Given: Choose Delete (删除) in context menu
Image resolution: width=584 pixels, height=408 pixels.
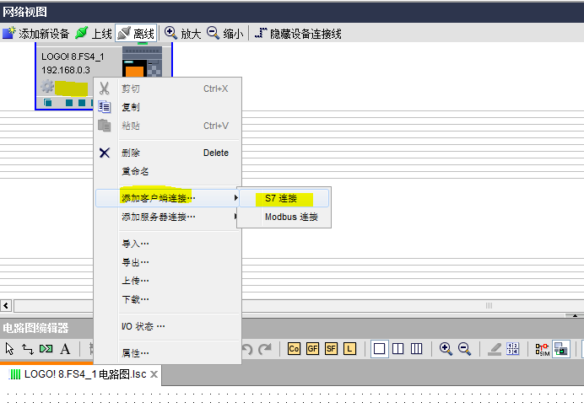Looking at the screenshot, I should 167,153.
